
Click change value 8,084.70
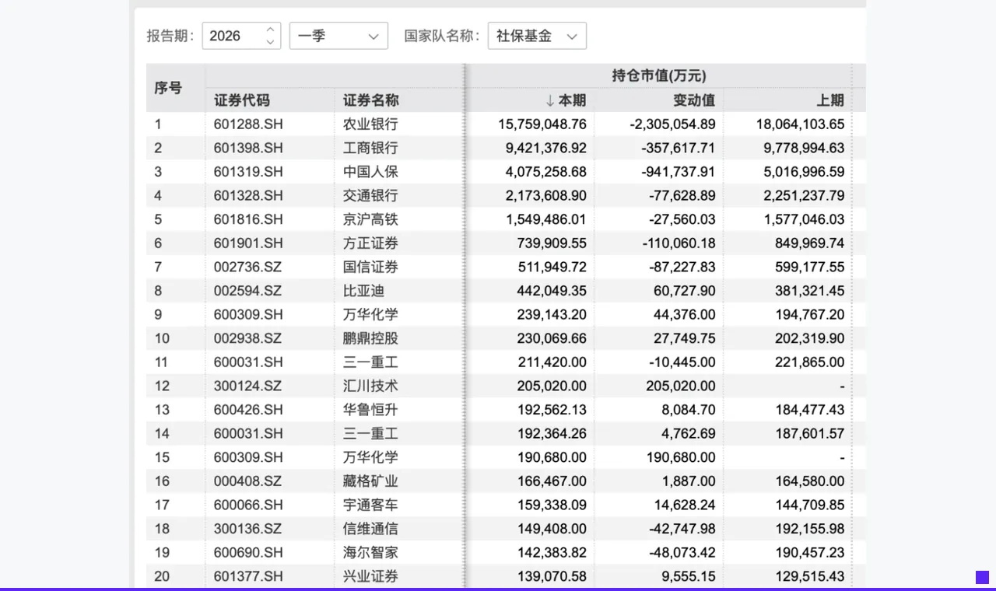click(x=689, y=410)
